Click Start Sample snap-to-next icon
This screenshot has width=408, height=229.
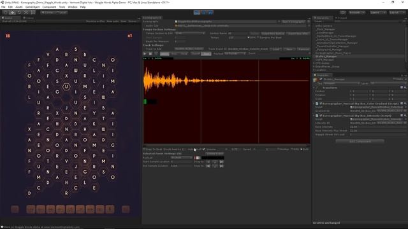tap(221, 162)
